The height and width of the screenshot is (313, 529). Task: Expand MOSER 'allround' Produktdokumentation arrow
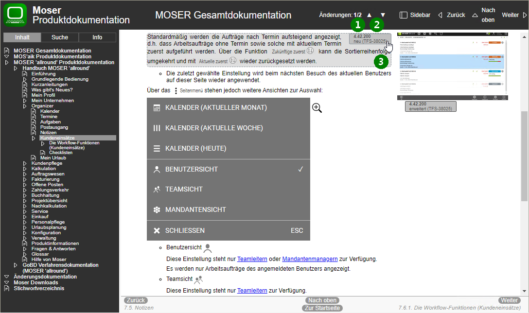pos(6,62)
